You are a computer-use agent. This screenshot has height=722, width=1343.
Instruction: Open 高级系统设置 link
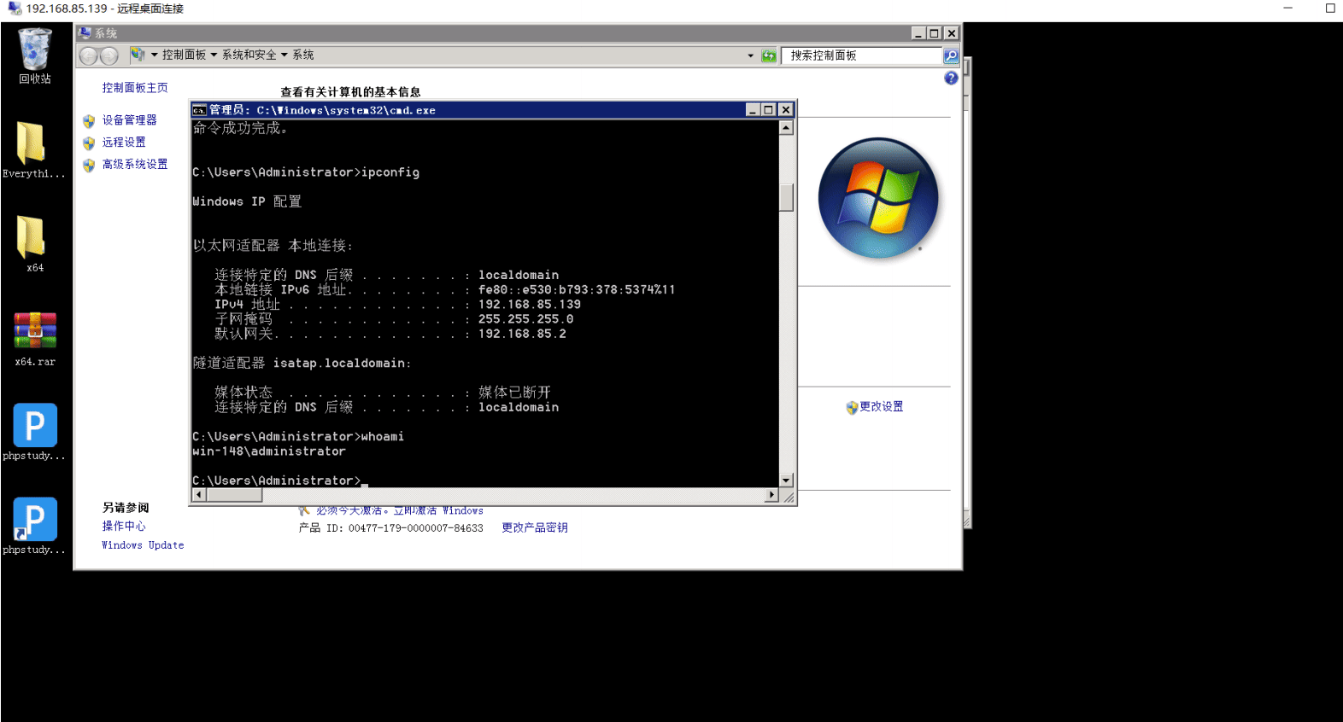[x=135, y=165]
